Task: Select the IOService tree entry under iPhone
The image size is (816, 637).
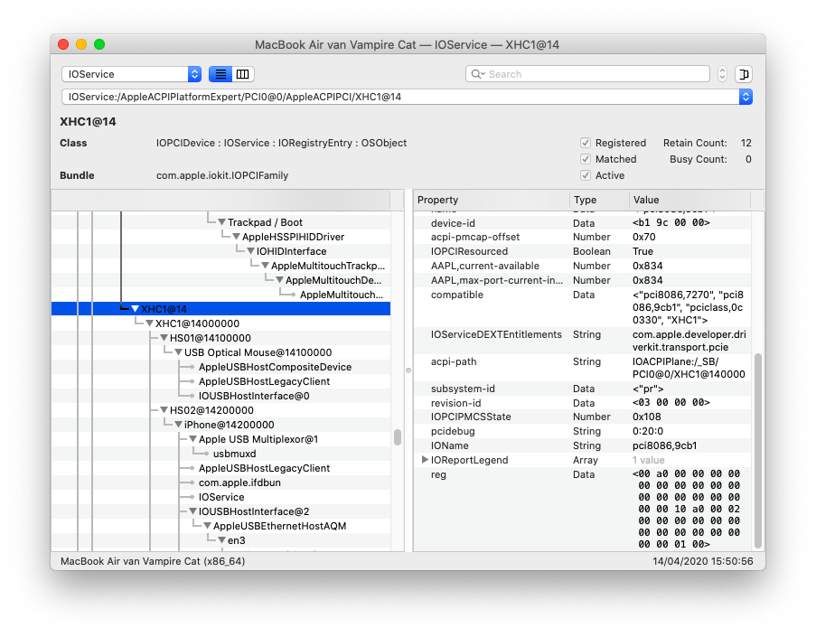Action: pyautogui.click(x=221, y=497)
